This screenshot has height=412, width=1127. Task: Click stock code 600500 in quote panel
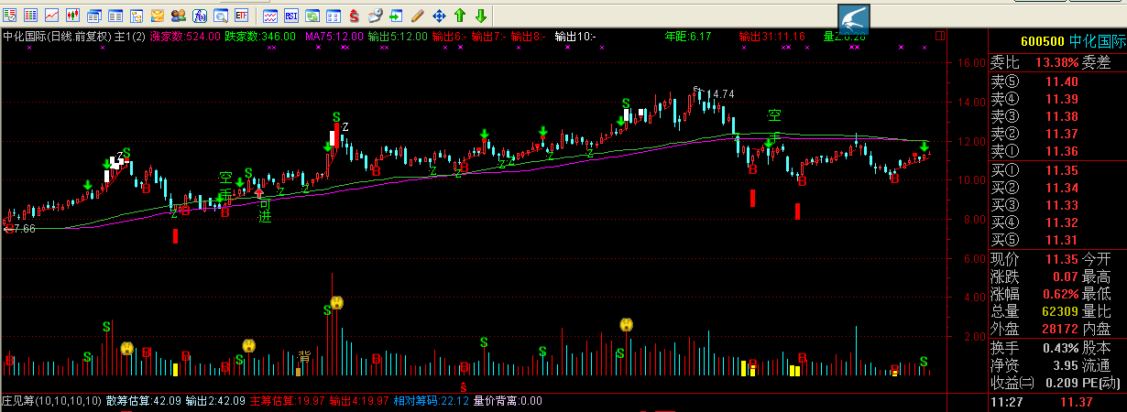pyautogui.click(x=1043, y=41)
